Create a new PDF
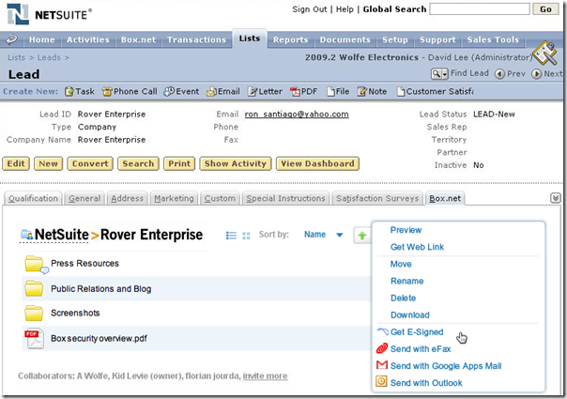This screenshot has width=567, height=399. [303, 91]
